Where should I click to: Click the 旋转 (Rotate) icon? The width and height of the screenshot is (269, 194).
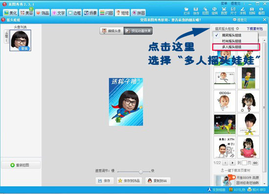215,11
